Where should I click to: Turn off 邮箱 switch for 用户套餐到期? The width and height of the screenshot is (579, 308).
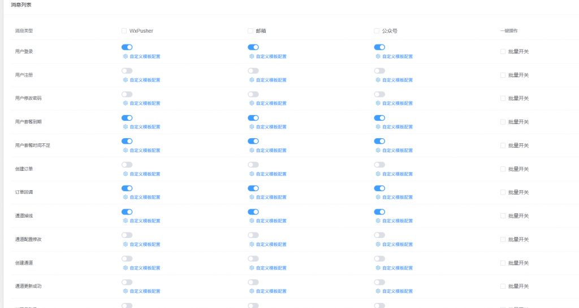pos(253,118)
